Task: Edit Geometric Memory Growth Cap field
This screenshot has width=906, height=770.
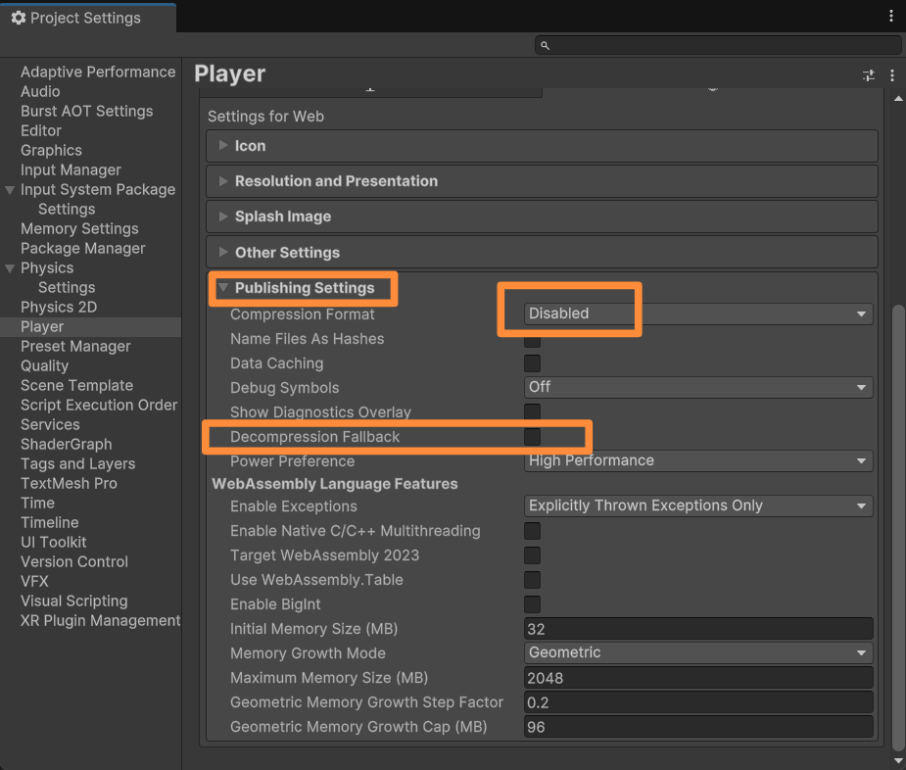Action: [x=698, y=727]
